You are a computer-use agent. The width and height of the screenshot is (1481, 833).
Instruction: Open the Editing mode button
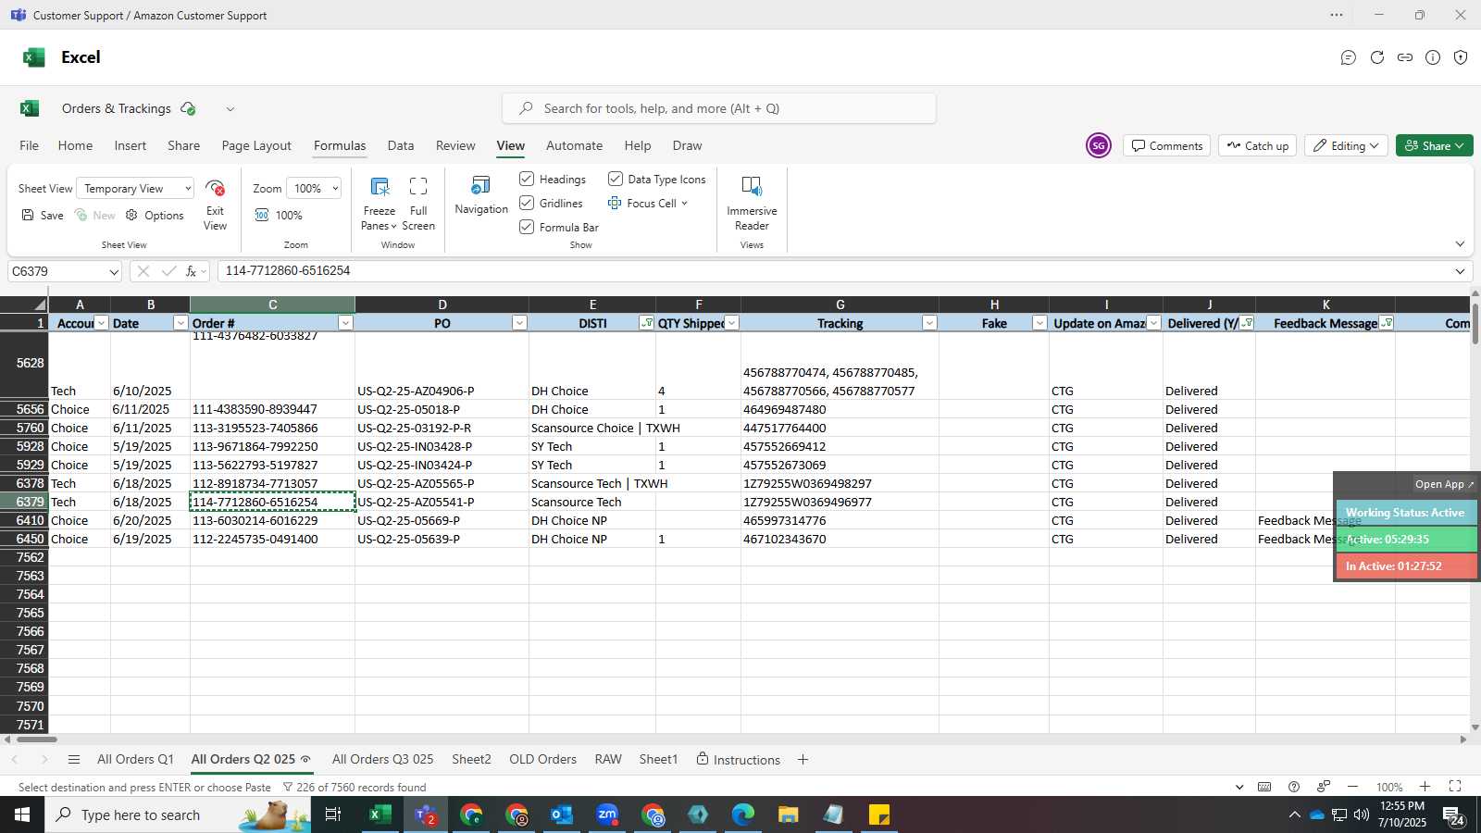point(1346,145)
